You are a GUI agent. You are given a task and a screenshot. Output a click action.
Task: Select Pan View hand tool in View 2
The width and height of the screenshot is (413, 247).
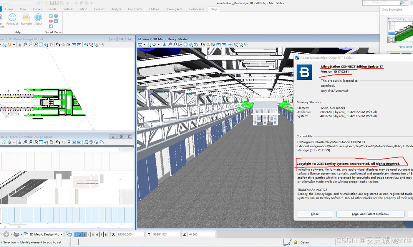point(196,45)
